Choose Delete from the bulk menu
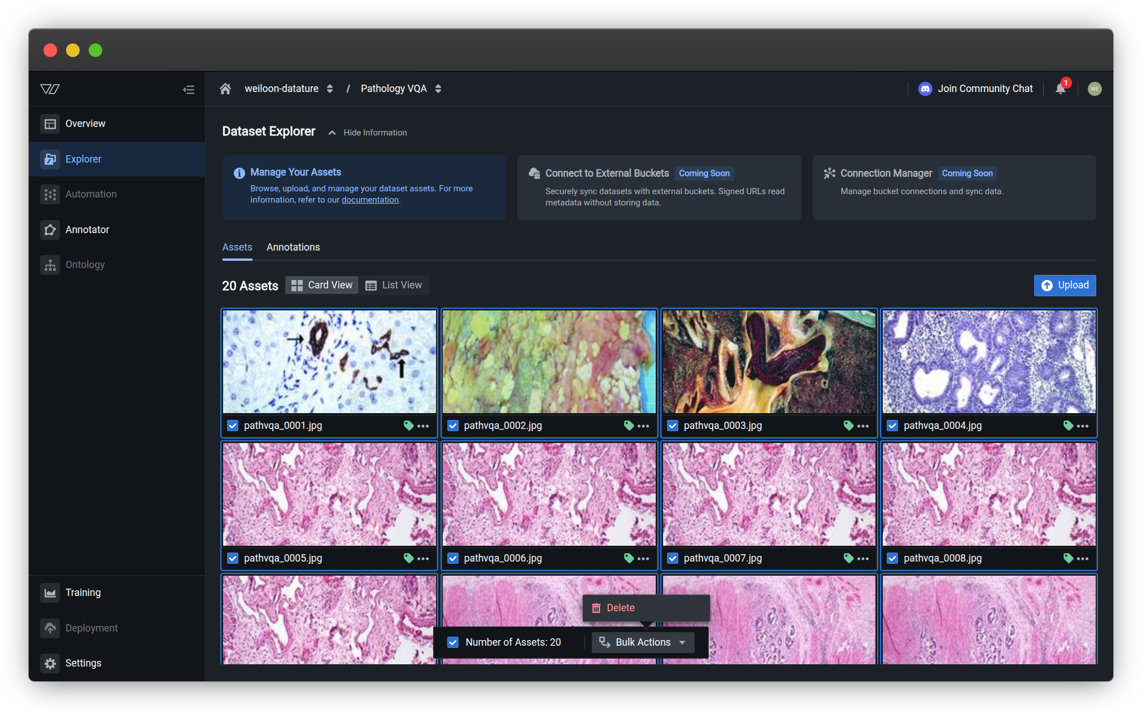The height and width of the screenshot is (710, 1142). coord(620,608)
